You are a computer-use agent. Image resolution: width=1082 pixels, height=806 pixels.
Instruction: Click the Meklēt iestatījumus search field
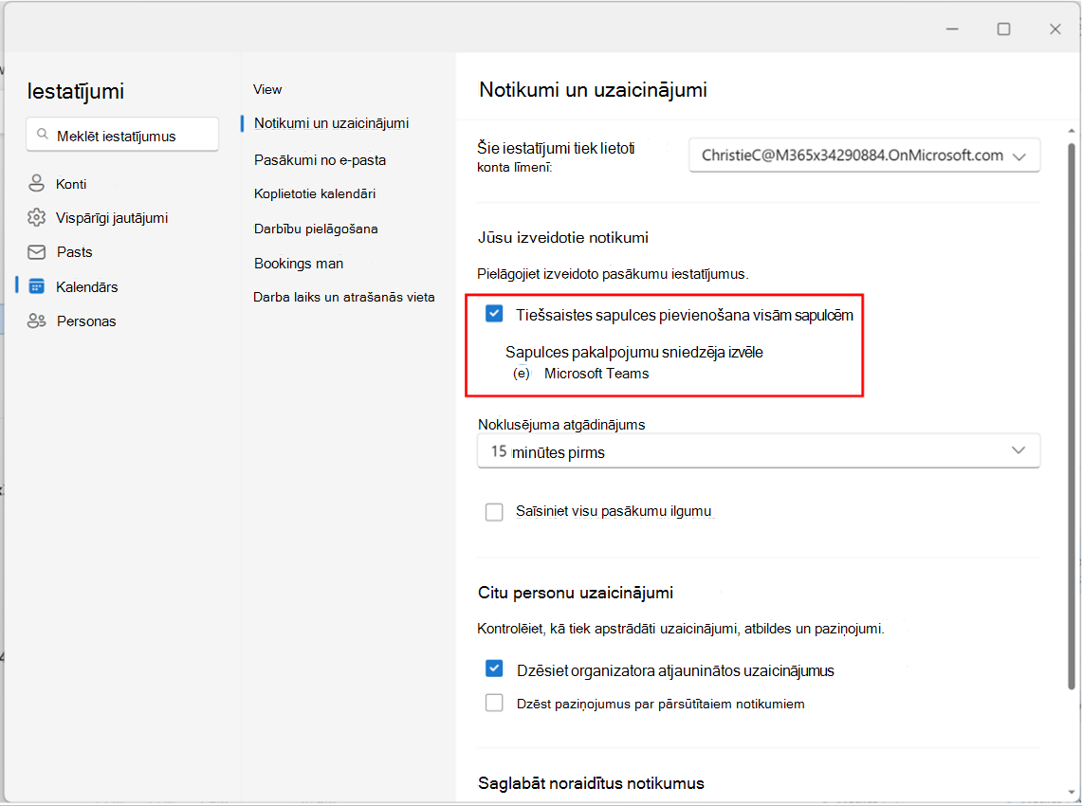tap(122, 134)
